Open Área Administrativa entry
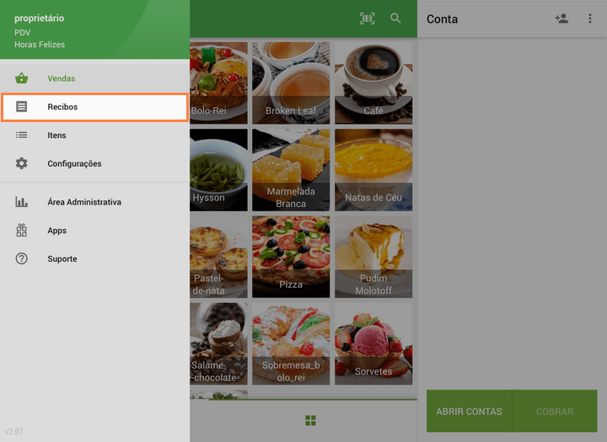 [94, 201]
